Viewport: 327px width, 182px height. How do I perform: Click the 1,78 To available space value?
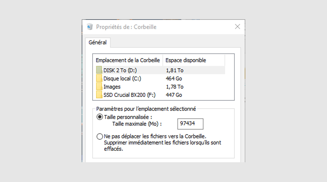(174, 87)
